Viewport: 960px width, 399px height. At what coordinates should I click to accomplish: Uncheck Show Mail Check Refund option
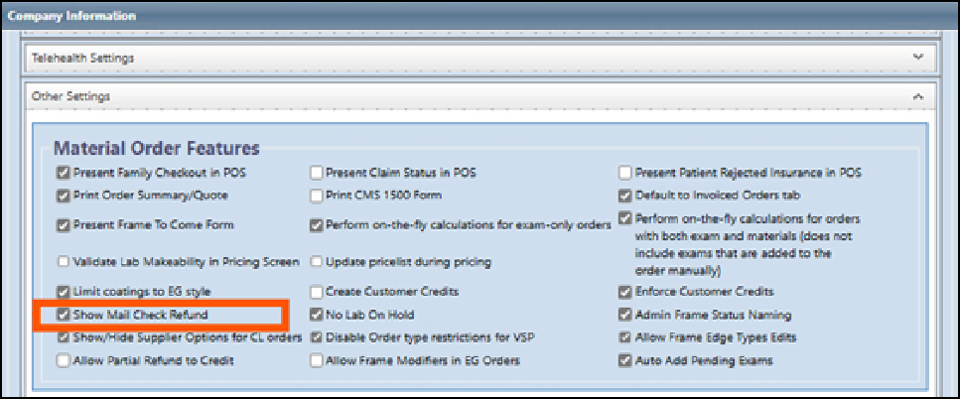[65, 316]
